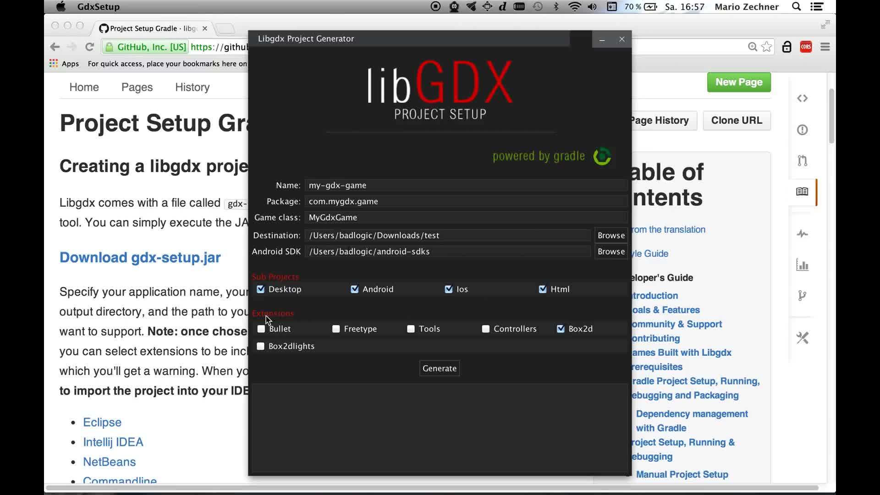
Task: Browse for the Android SDK folder
Action: (x=611, y=252)
